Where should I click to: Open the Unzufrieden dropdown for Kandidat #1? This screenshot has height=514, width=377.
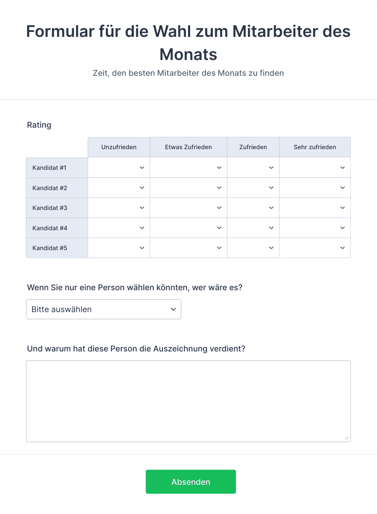click(x=118, y=167)
